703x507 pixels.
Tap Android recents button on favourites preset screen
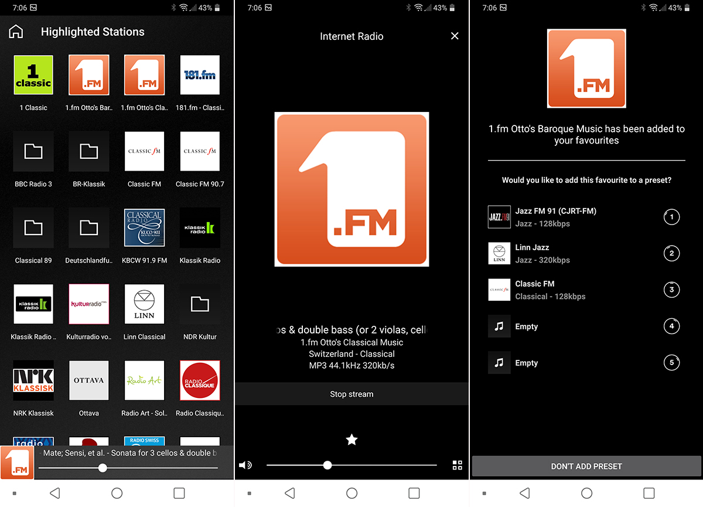(649, 493)
